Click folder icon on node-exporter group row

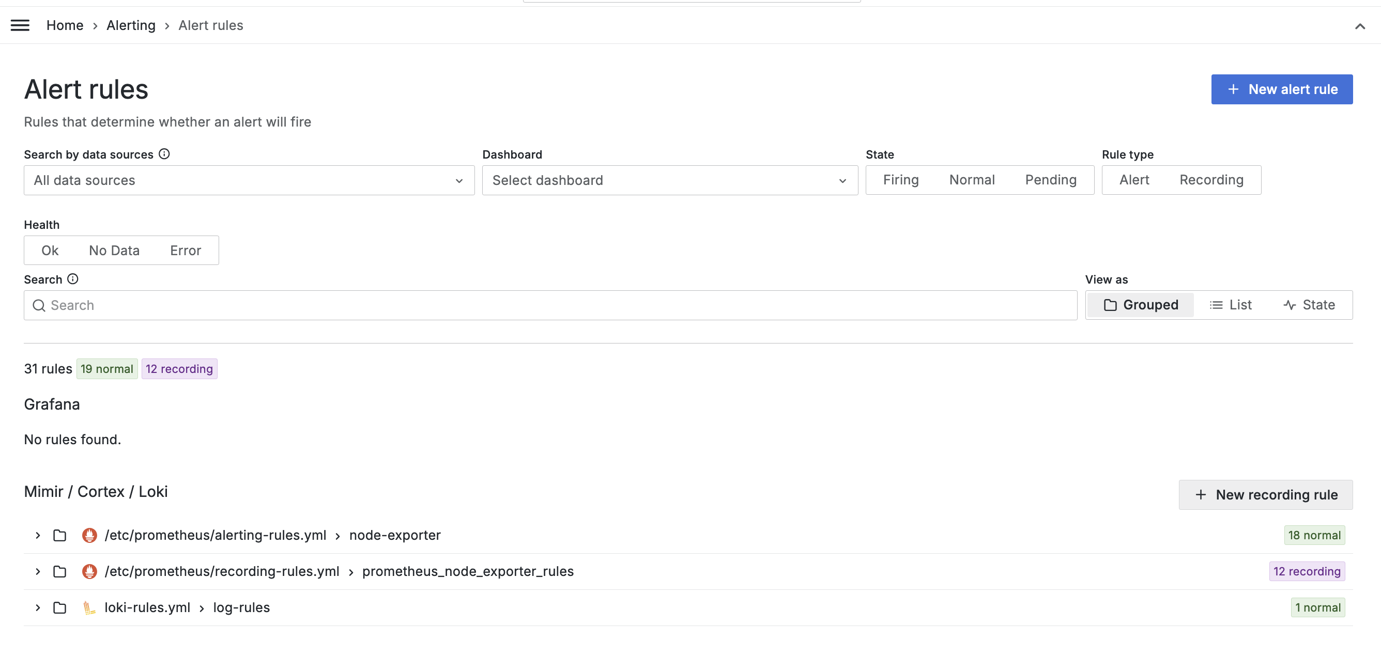point(59,536)
